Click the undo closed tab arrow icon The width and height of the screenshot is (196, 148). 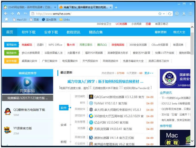[x=25, y=13]
